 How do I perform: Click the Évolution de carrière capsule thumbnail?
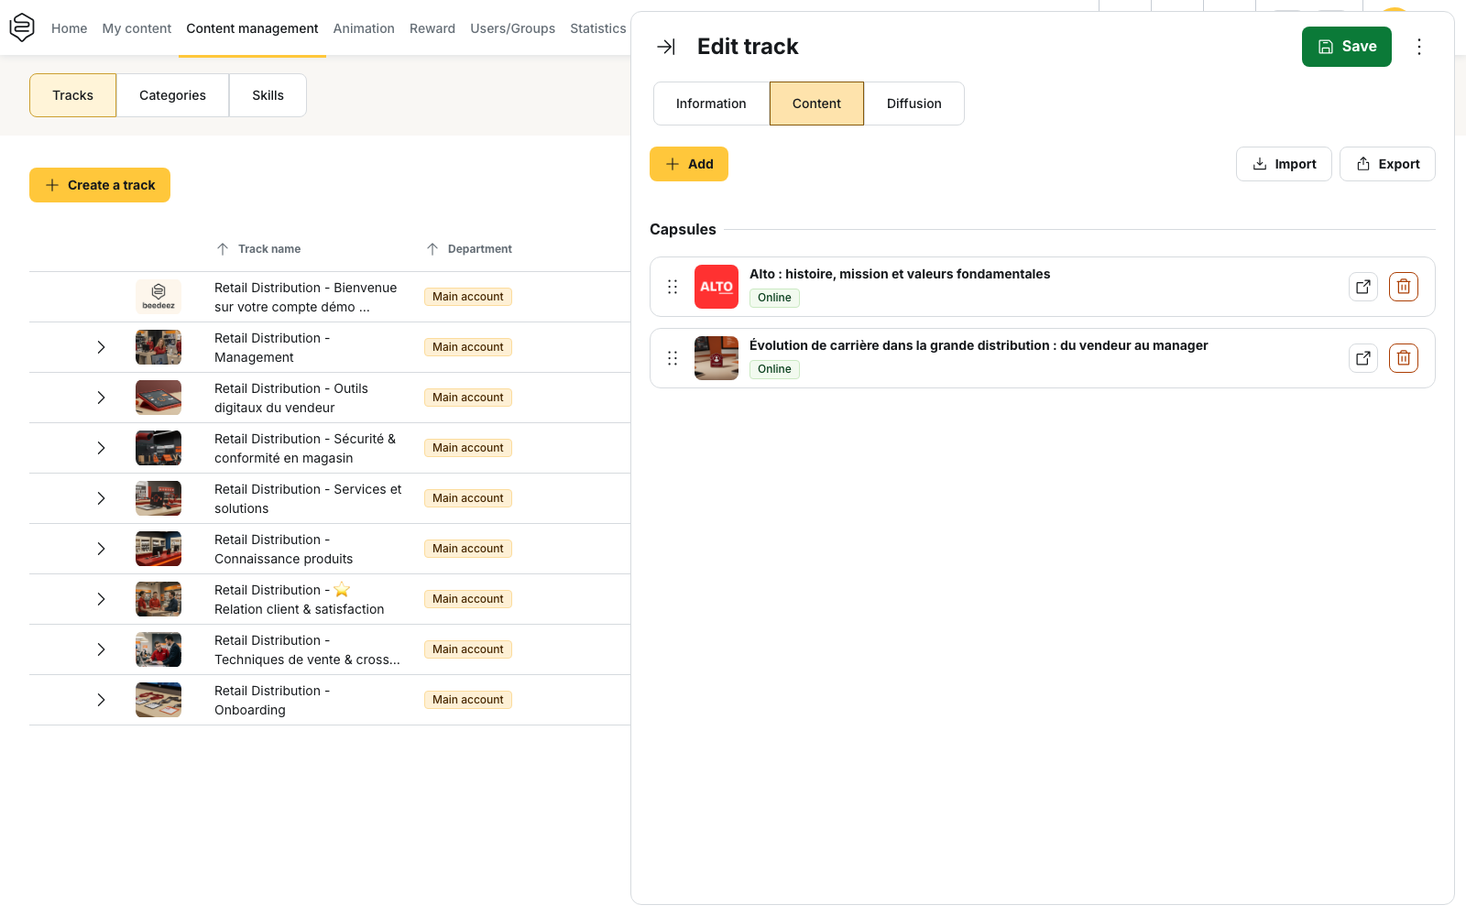coord(717,358)
